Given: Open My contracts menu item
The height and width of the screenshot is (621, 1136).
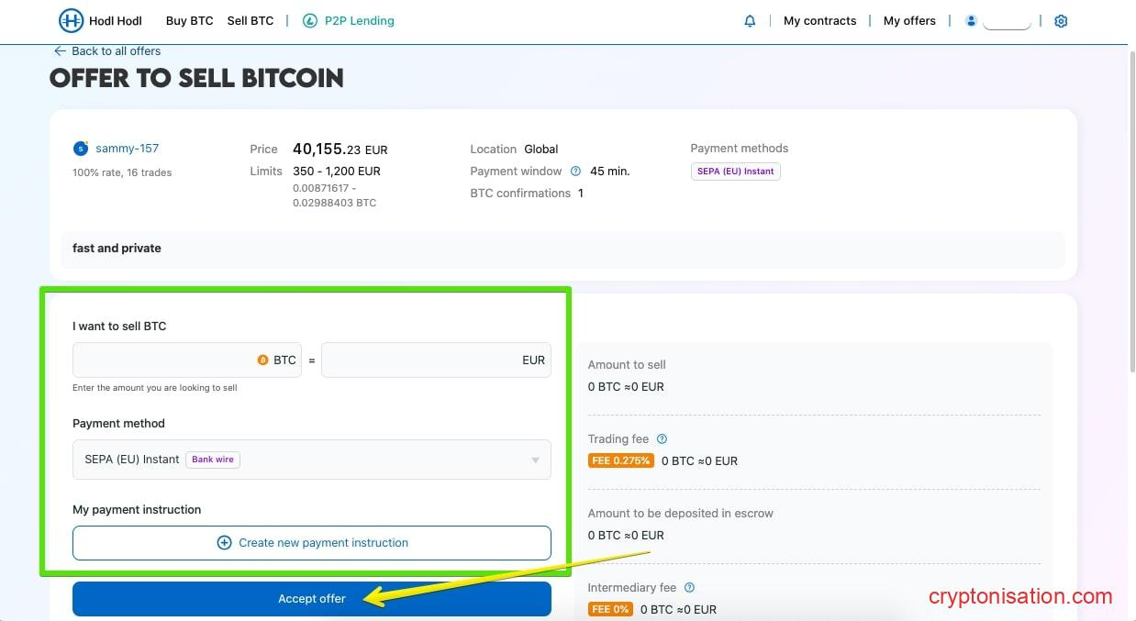Looking at the screenshot, I should [819, 20].
